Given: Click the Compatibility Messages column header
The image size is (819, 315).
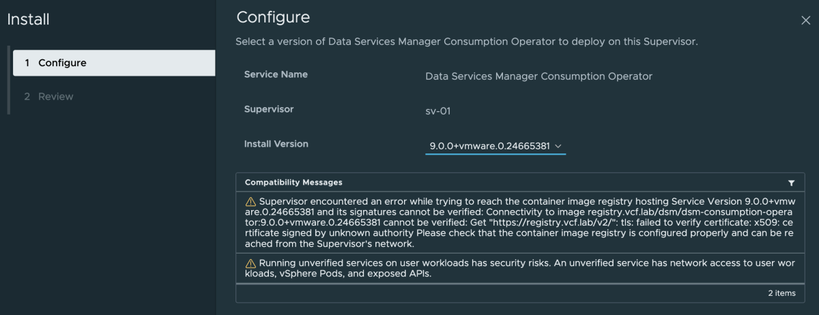Looking at the screenshot, I should click(293, 183).
